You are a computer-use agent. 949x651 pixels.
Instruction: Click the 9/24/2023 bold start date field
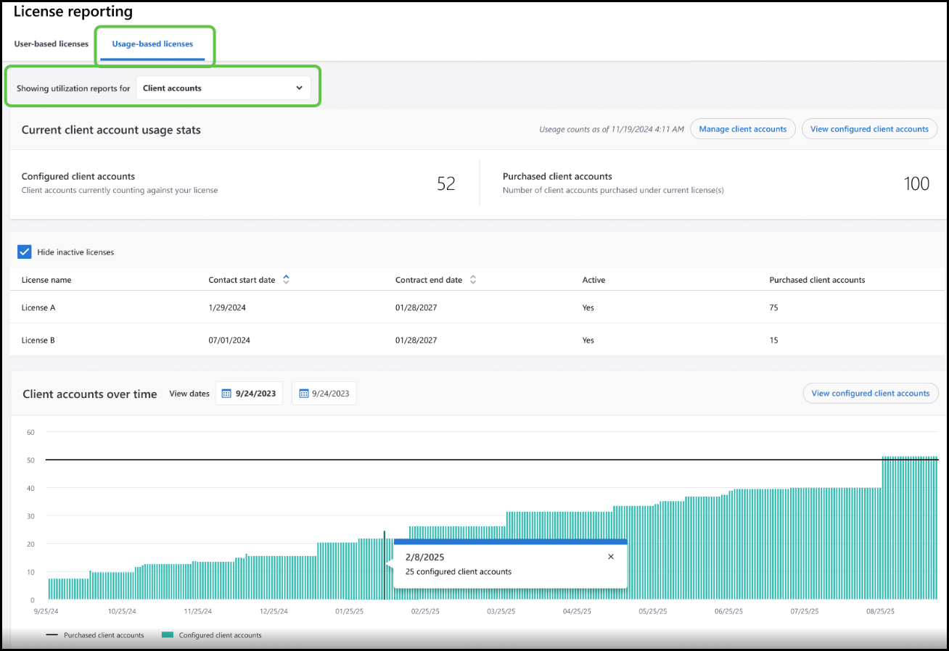[x=249, y=394]
